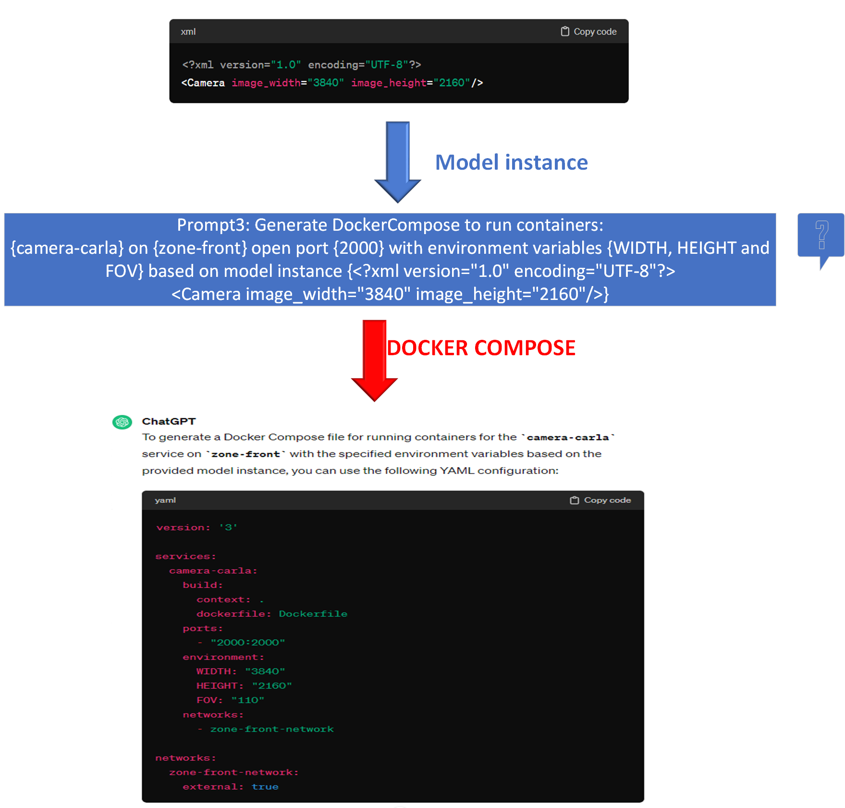Click the DOCKER COMPOSE red label
The width and height of the screenshot is (845, 808).
click(481, 348)
